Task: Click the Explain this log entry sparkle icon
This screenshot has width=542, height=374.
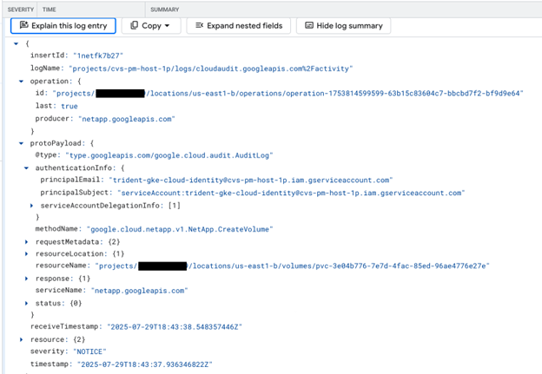Action: (23, 26)
